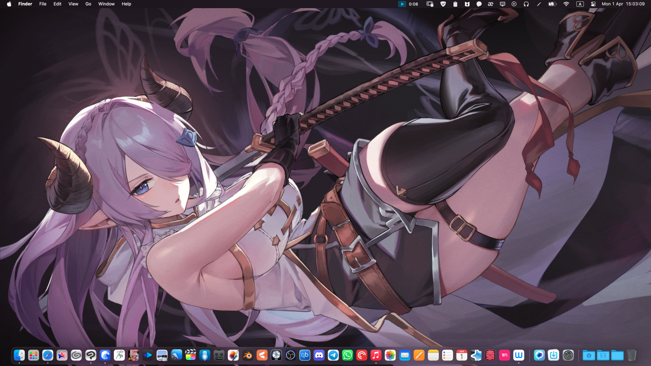Screen dimensions: 651x366
Task: Open Calendar showing Apr 1 in the dock
Action: tap(462, 355)
